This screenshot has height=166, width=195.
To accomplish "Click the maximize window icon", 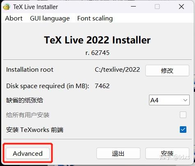I will (x=157, y=7).
